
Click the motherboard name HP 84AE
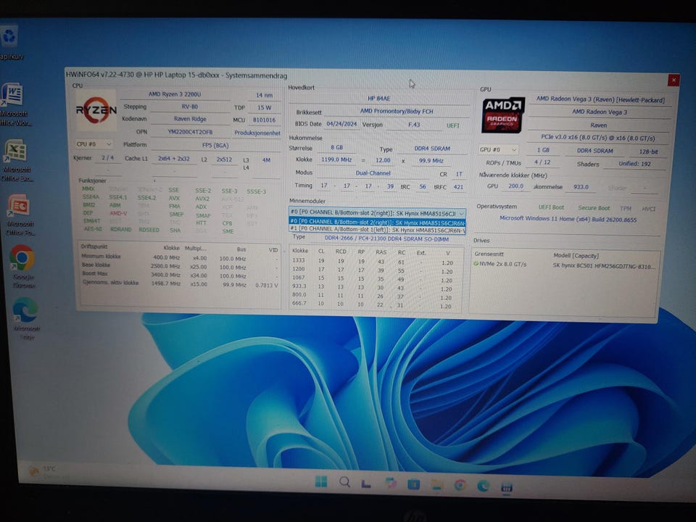378,99
